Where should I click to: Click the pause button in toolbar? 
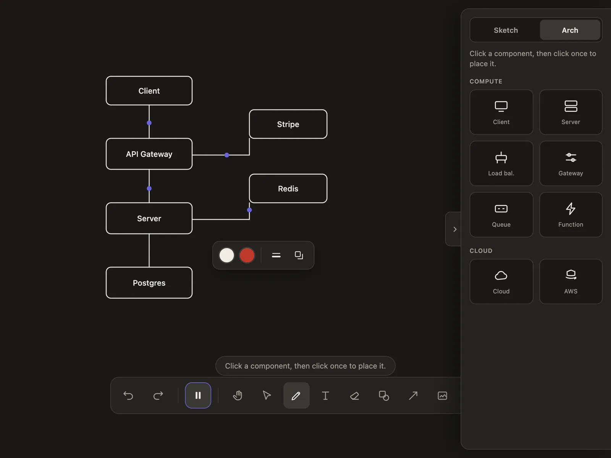198,395
